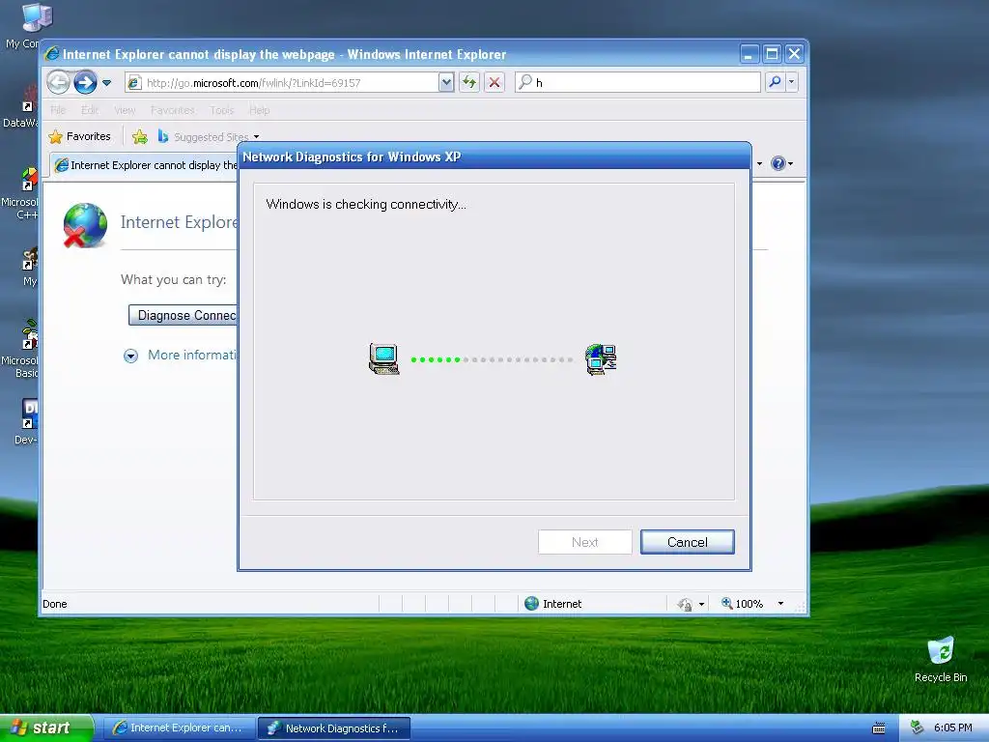989x742 pixels.
Task: Click the address bar URL field
Action: click(283, 83)
